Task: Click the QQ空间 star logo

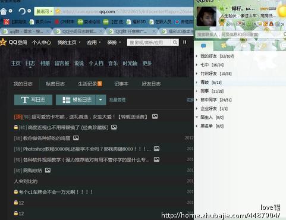Action: click(x=3, y=42)
